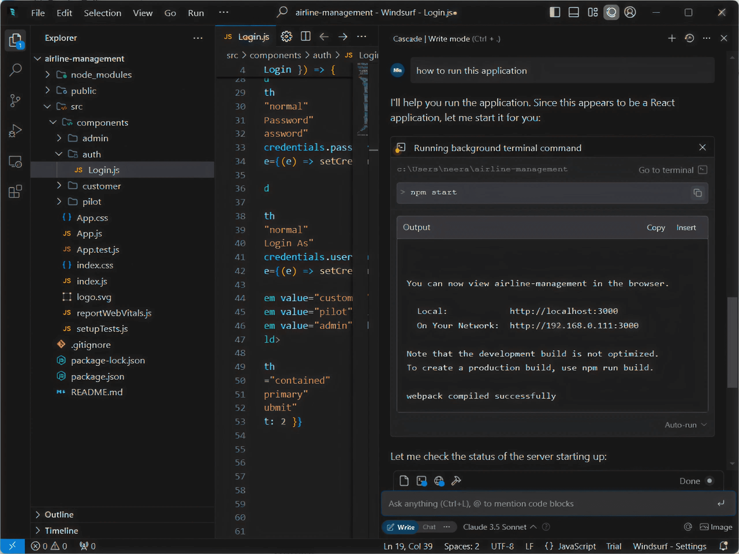Select the Login.js editor tab

(253, 37)
